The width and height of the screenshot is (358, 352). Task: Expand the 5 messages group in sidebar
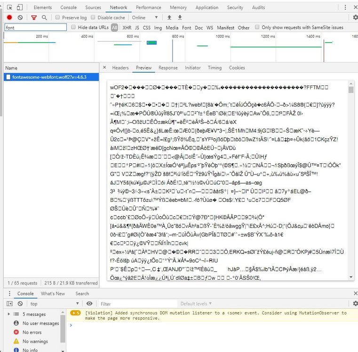9,314
